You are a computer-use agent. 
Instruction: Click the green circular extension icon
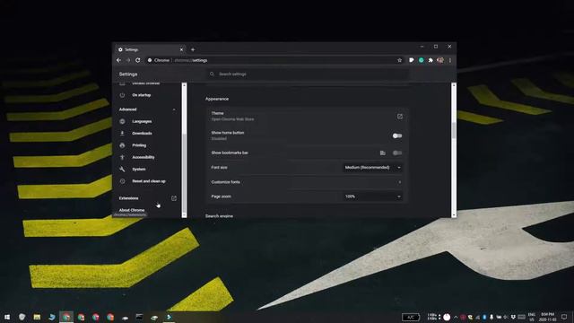pos(421,60)
